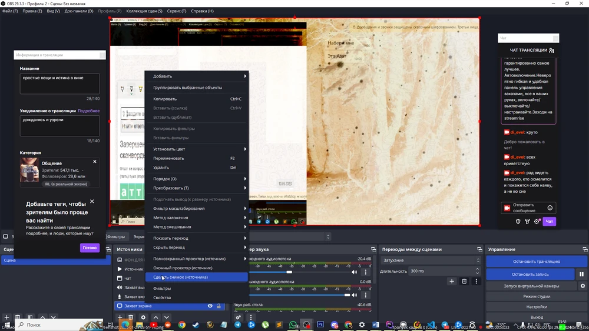Open source properties gear in Sources toolbar
Screen dimensions: 589x331
[x=143, y=317]
